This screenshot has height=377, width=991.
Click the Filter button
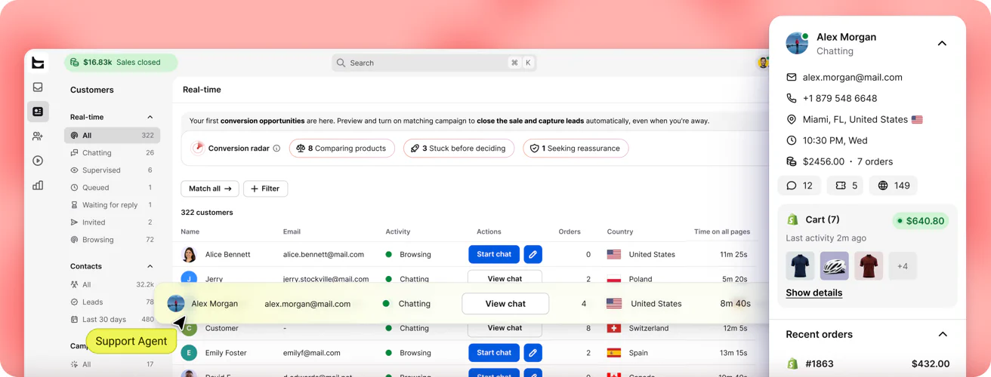click(x=265, y=188)
